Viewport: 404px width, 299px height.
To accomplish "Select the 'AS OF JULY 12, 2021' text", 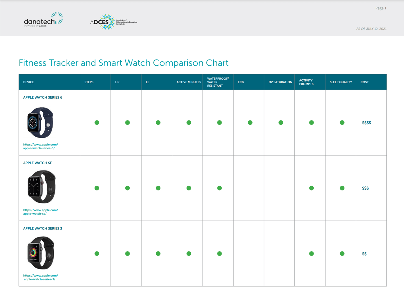I will coord(371,29).
